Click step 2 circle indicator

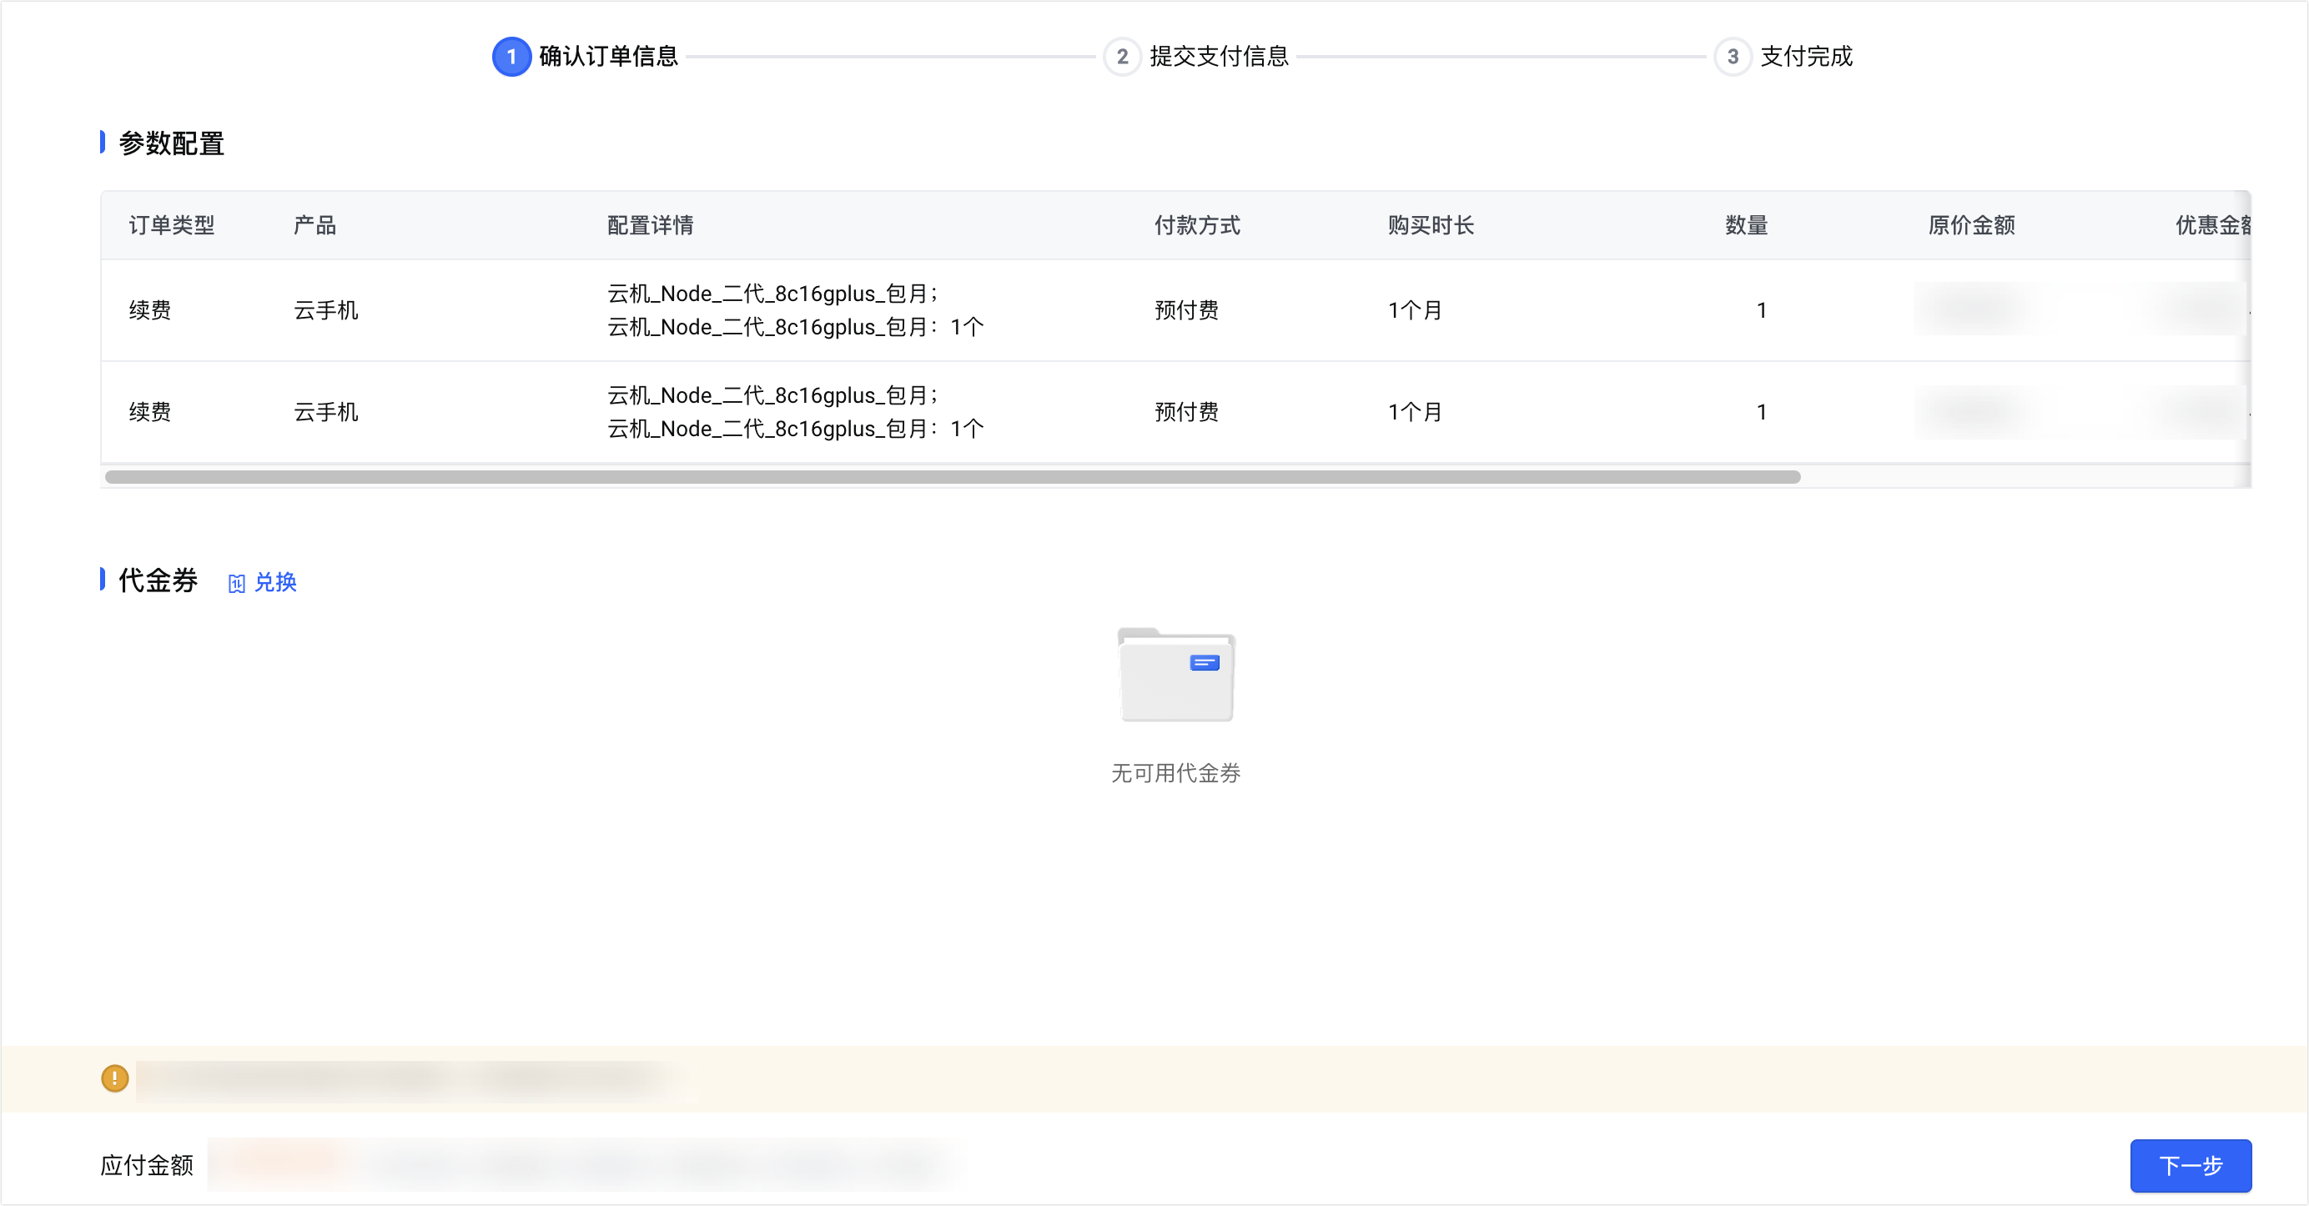1121,57
